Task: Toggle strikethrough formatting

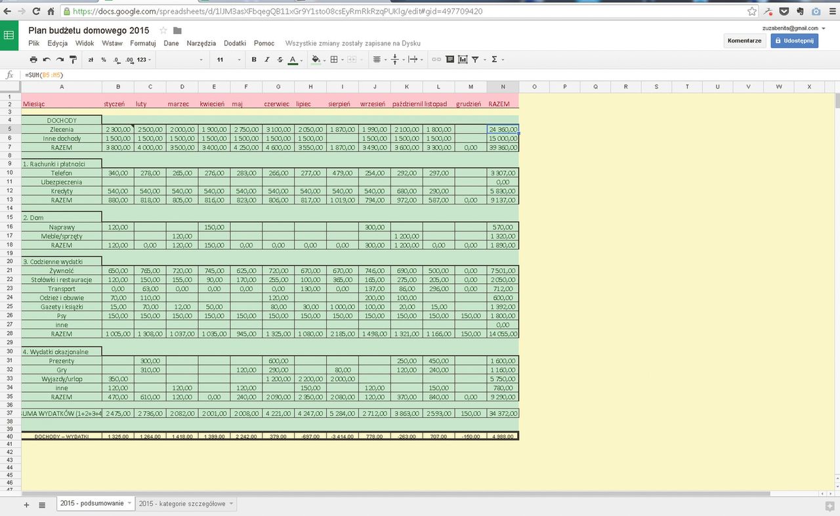Action: click(x=280, y=60)
